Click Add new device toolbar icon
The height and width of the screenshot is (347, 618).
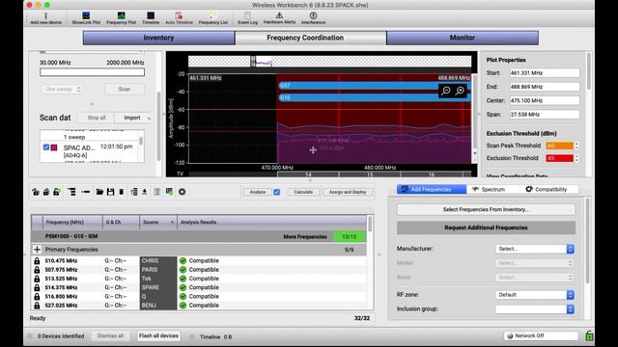point(45,18)
